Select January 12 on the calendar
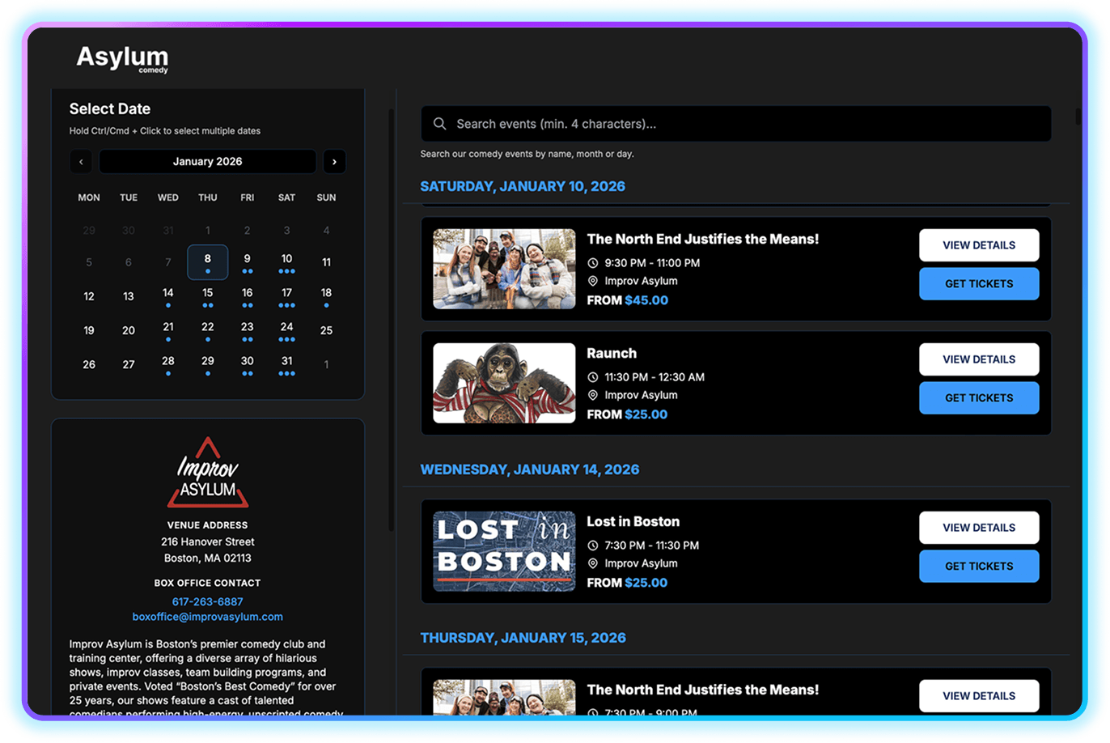The image size is (1110, 743). click(89, 296)
